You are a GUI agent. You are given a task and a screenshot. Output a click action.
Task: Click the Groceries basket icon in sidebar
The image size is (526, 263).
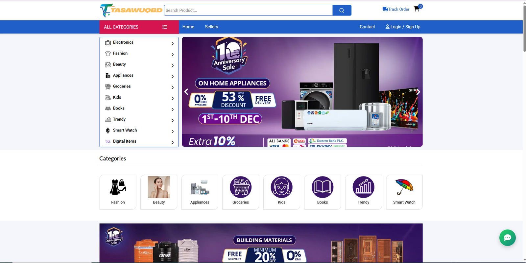coord(108,86)
